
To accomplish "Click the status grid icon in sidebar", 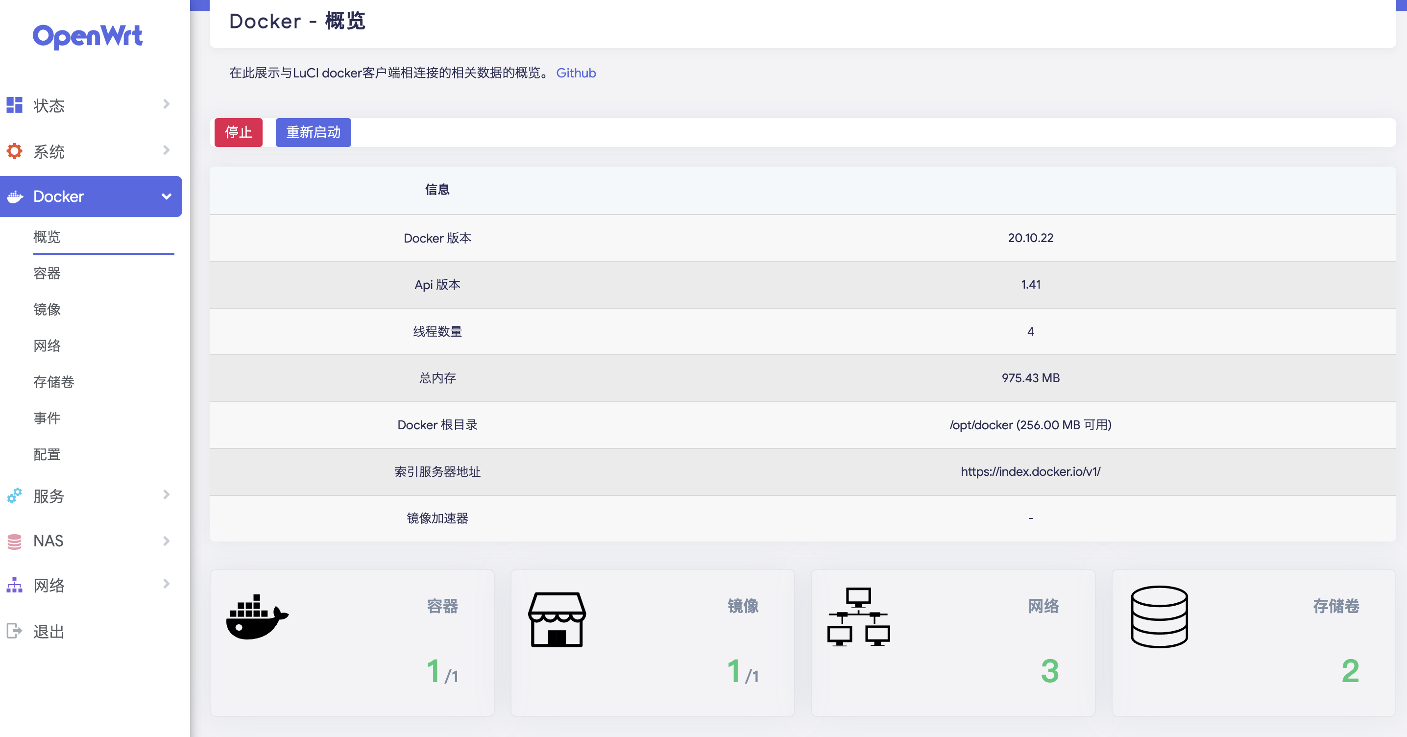I will click(14, 105).
